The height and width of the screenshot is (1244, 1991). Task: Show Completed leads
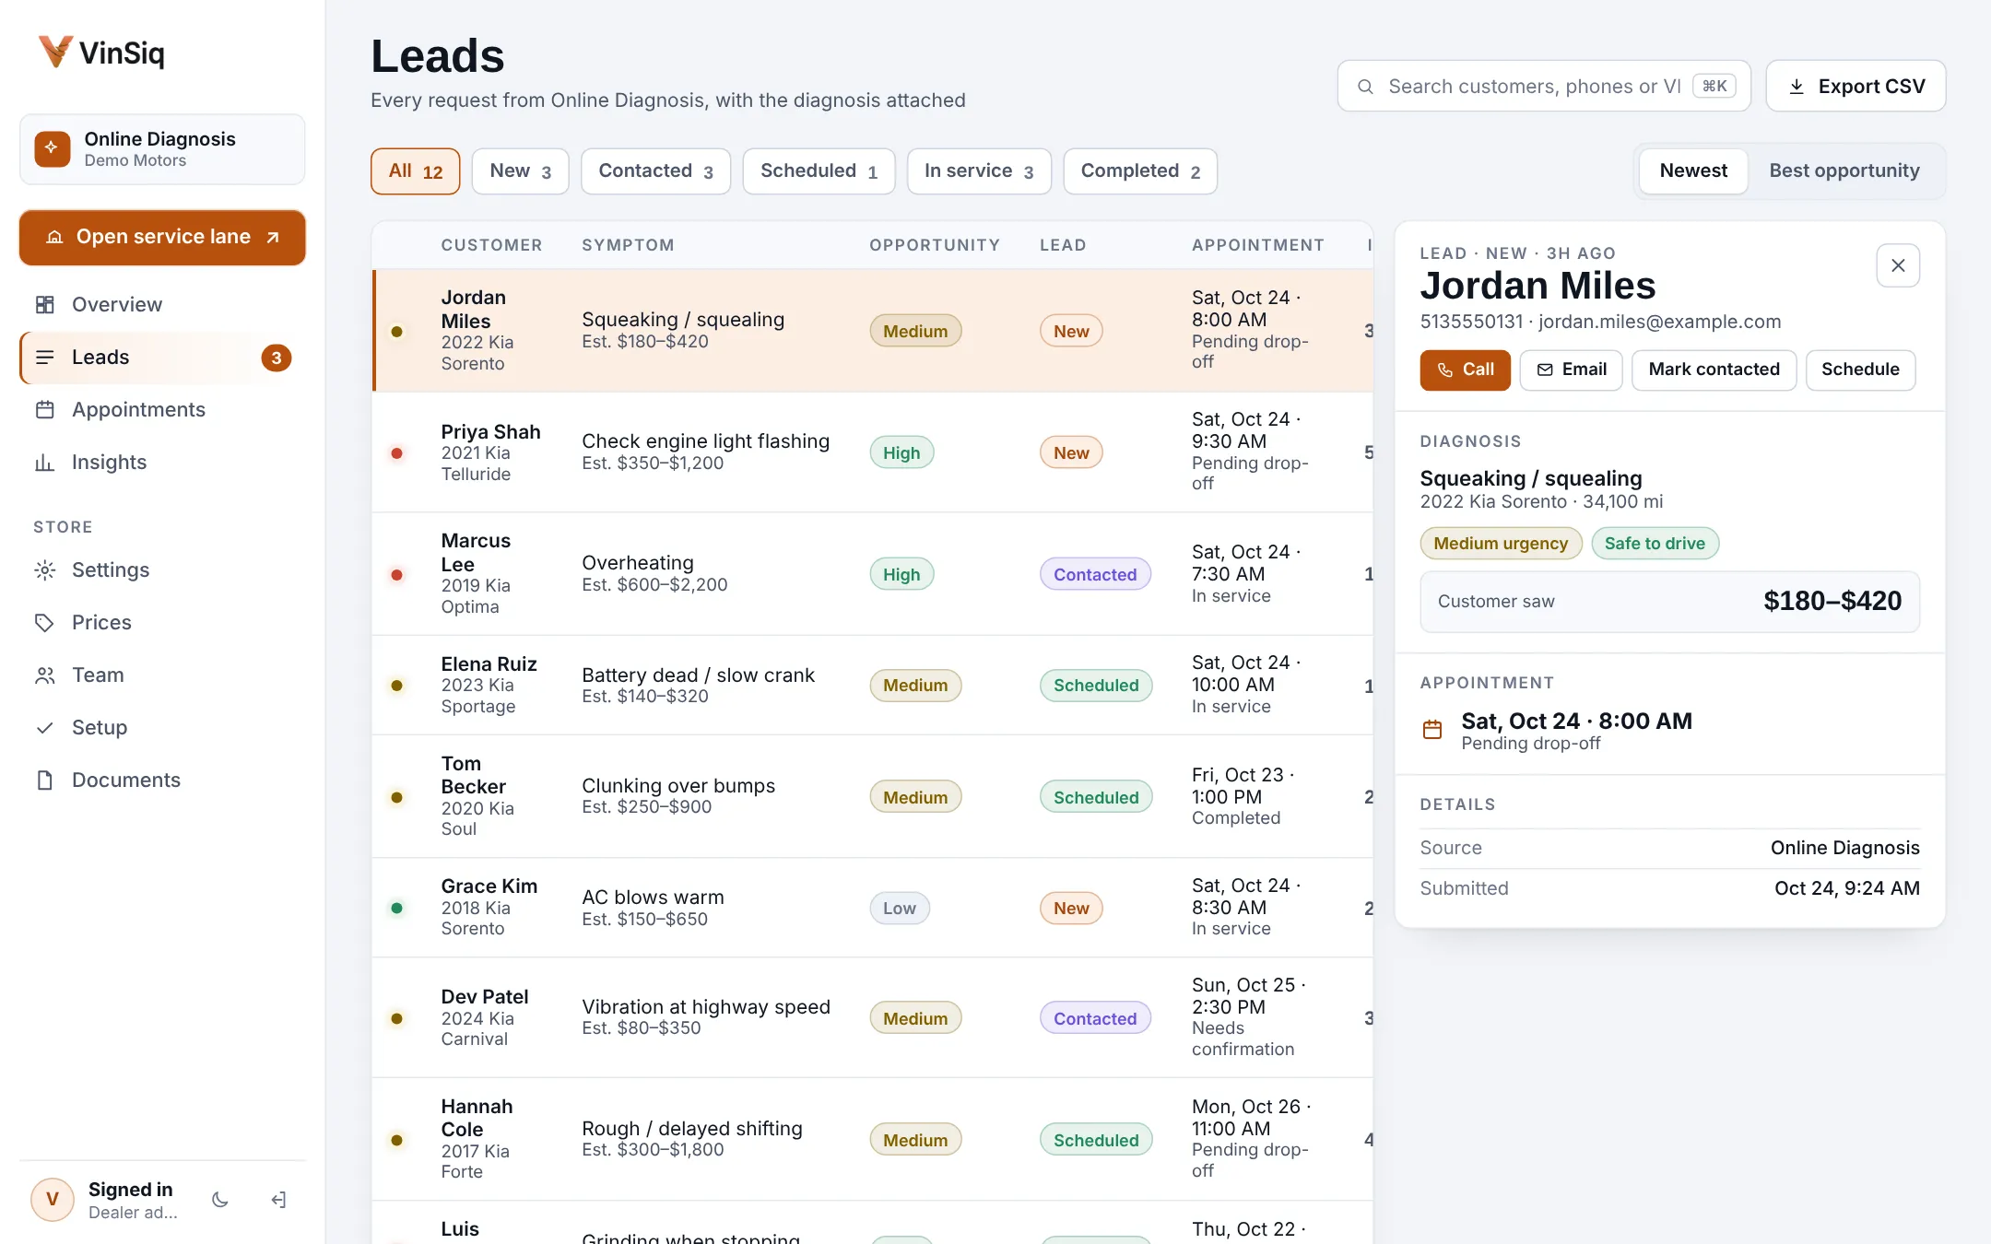(x=1140, y=171)
